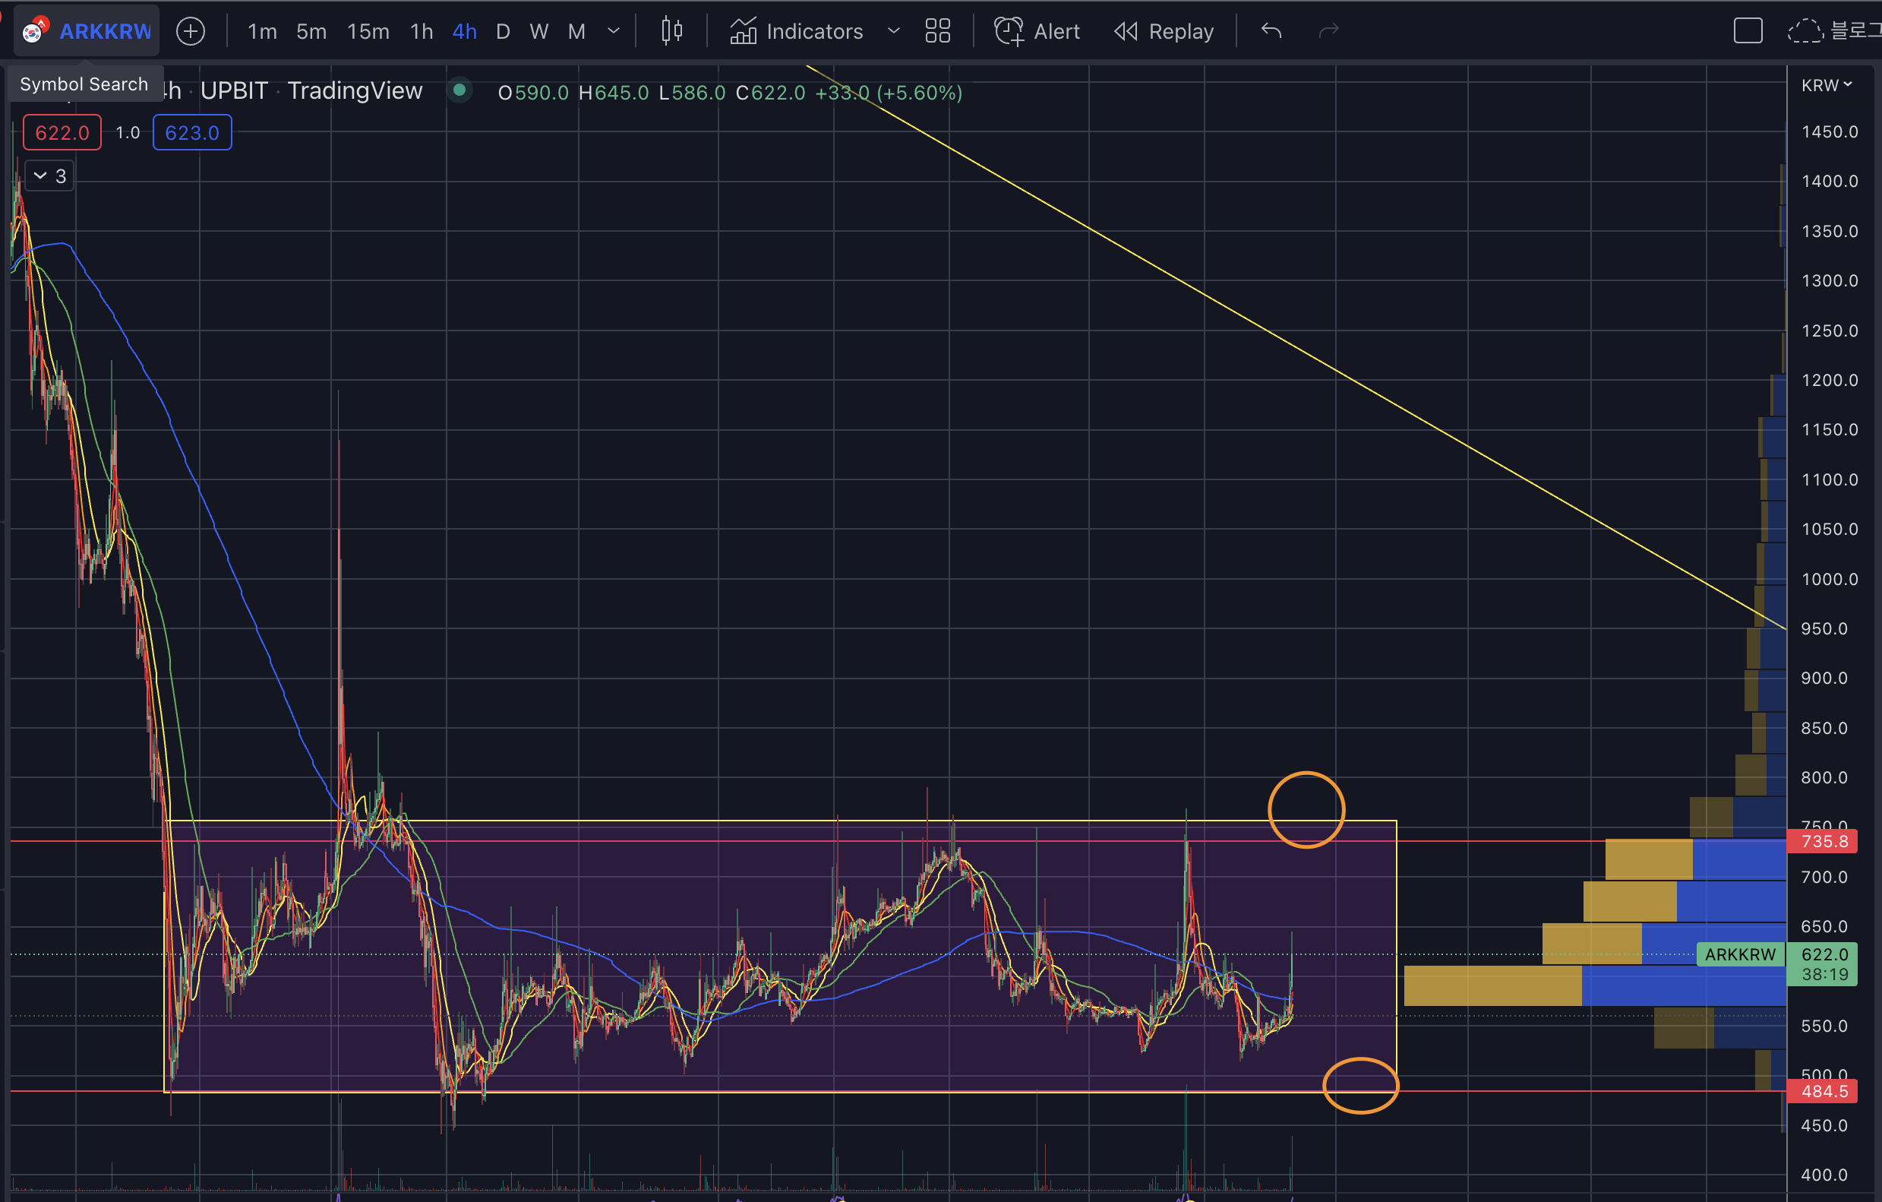The width and height of the screenshot is (1882, 1202).
Task: Undo the last chart action
Action: 1271,31
